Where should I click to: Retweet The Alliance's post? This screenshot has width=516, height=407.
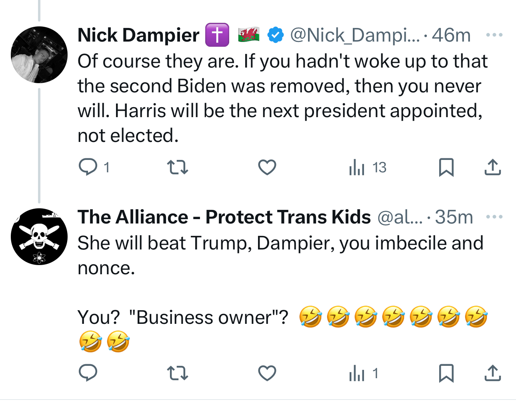(177, 373)
